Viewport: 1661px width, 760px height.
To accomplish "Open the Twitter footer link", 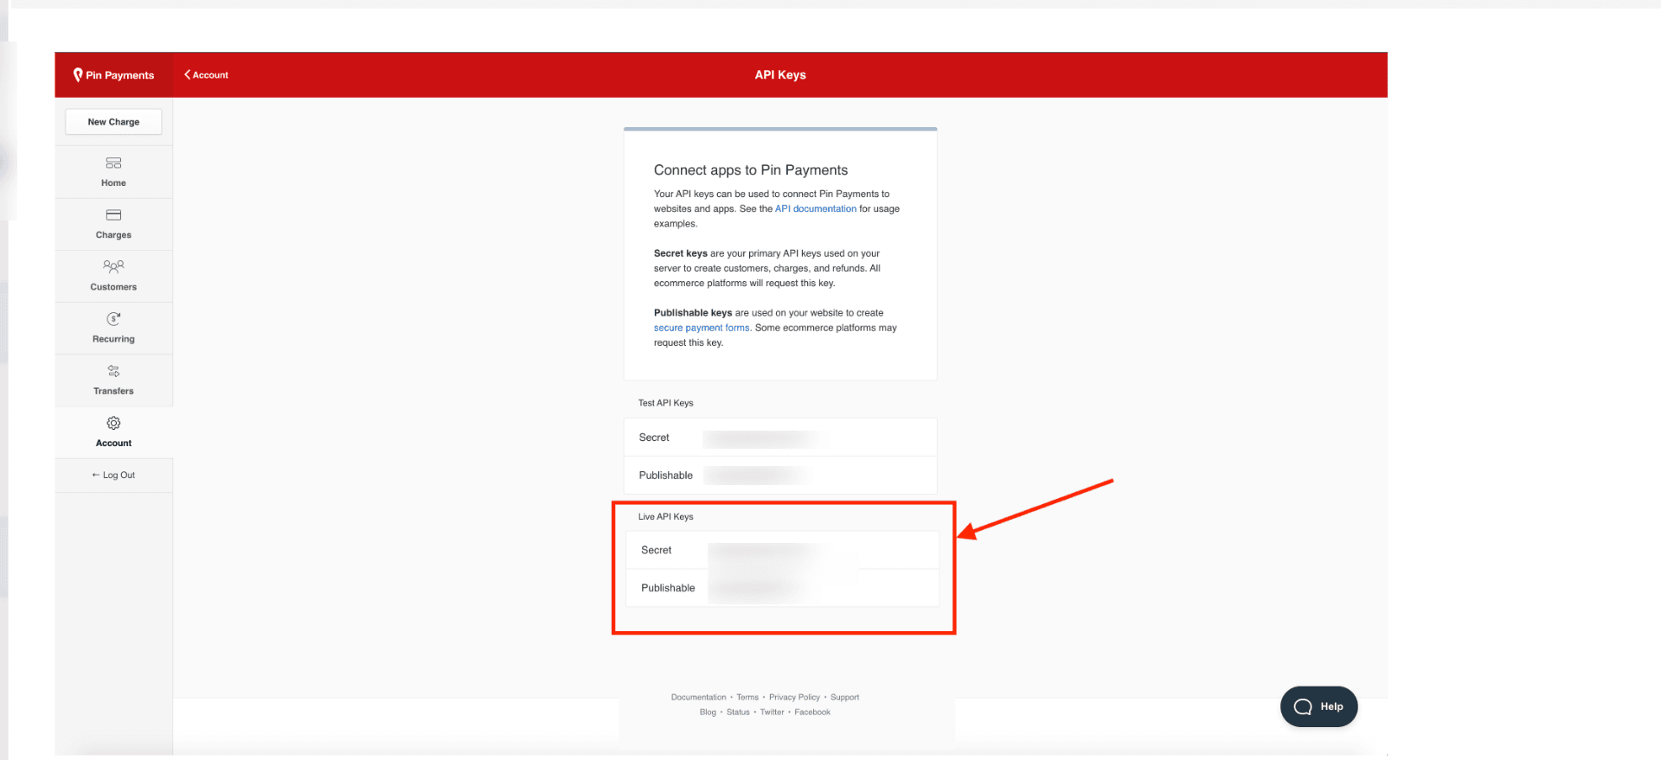I will (x=772, y=712).
